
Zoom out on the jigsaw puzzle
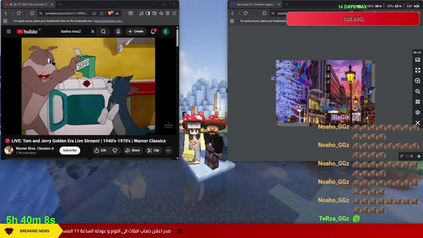click(418, 91)
